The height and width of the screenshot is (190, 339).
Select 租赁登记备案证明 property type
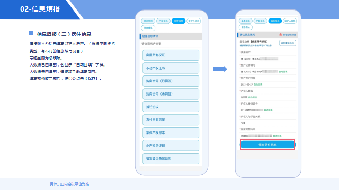(171, 158)
